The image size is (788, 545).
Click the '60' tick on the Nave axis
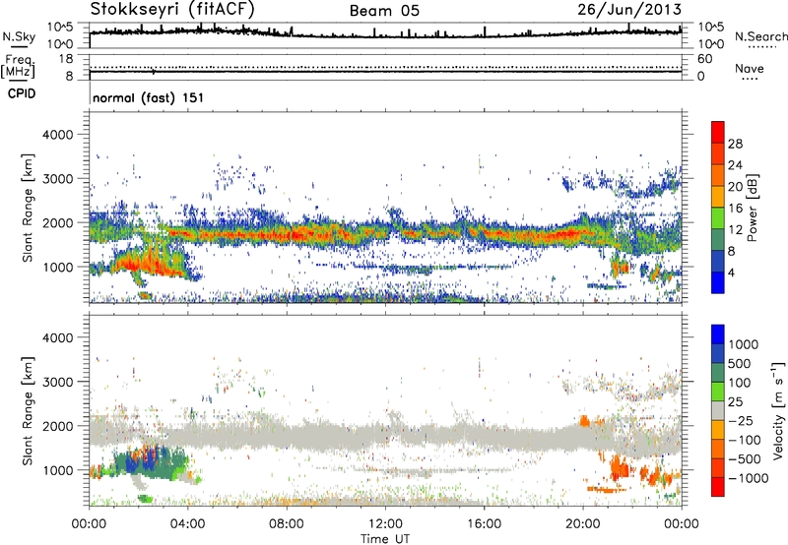(x=705, y=59)
